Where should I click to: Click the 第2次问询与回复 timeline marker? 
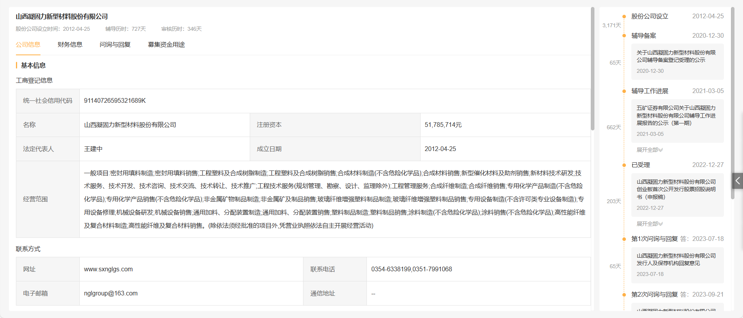[x=624, y=295]
